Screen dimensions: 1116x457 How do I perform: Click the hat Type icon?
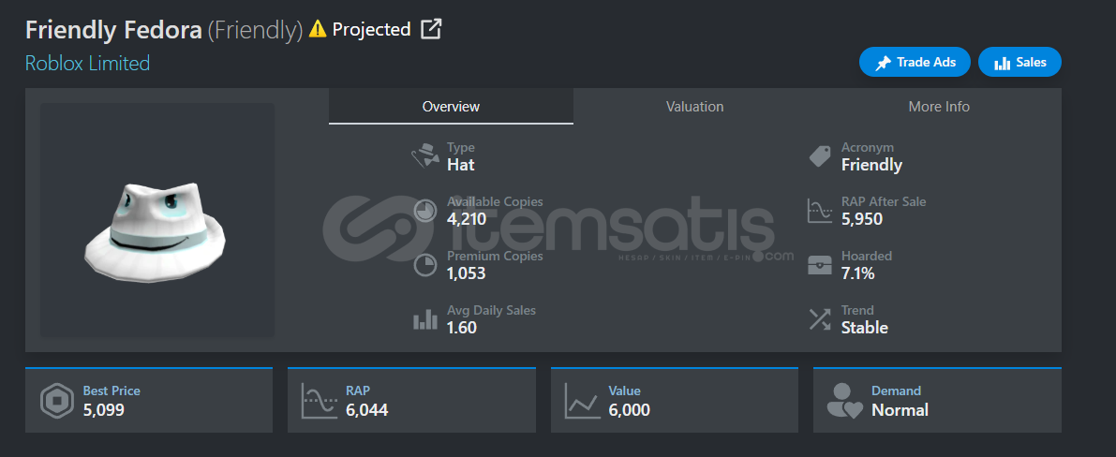(426, 156)
